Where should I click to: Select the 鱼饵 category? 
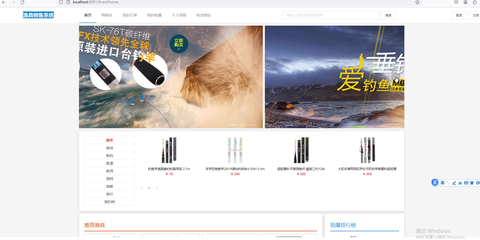pos(109,171)
